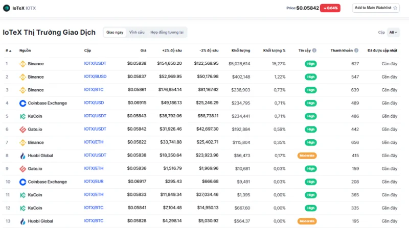Viewport: 409px width, 228px height.
Task: Sort by the +2% độ sâu header
Action: pyautogui.click(x=172, y=50)
